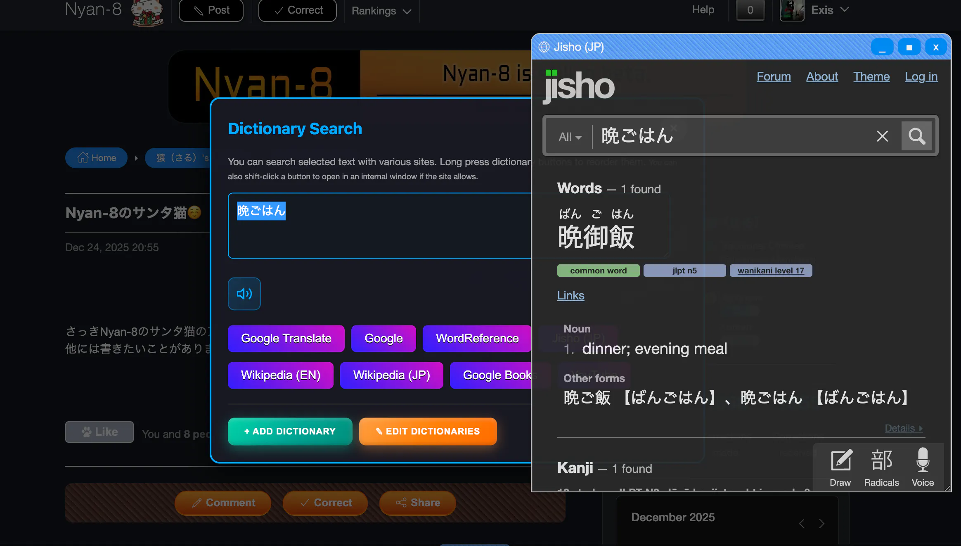Click the 'dinner; evening meal' definition
The width and height of the screenshot is (961, 546).
tap(655, 349)
